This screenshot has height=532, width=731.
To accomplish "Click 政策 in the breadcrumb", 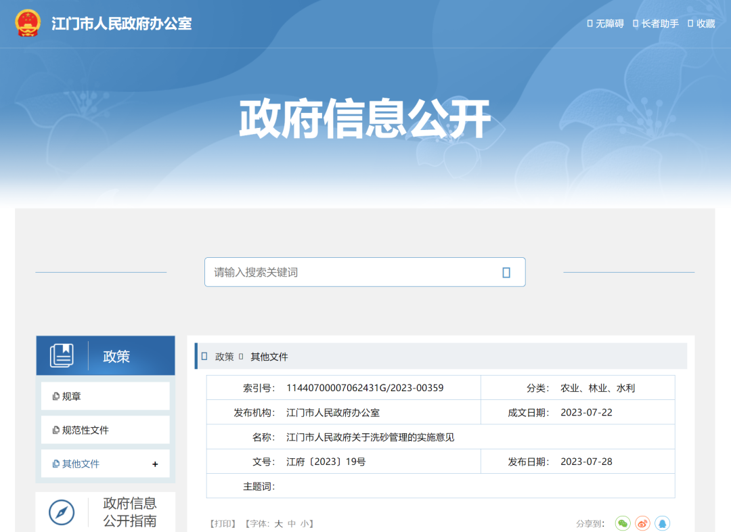I will (224, 357).
